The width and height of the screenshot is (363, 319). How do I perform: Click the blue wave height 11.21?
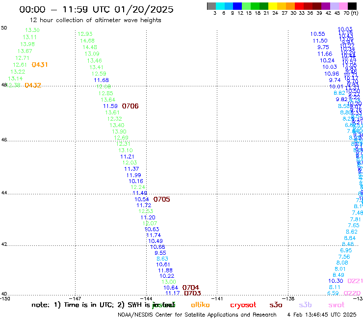point(127,157)
